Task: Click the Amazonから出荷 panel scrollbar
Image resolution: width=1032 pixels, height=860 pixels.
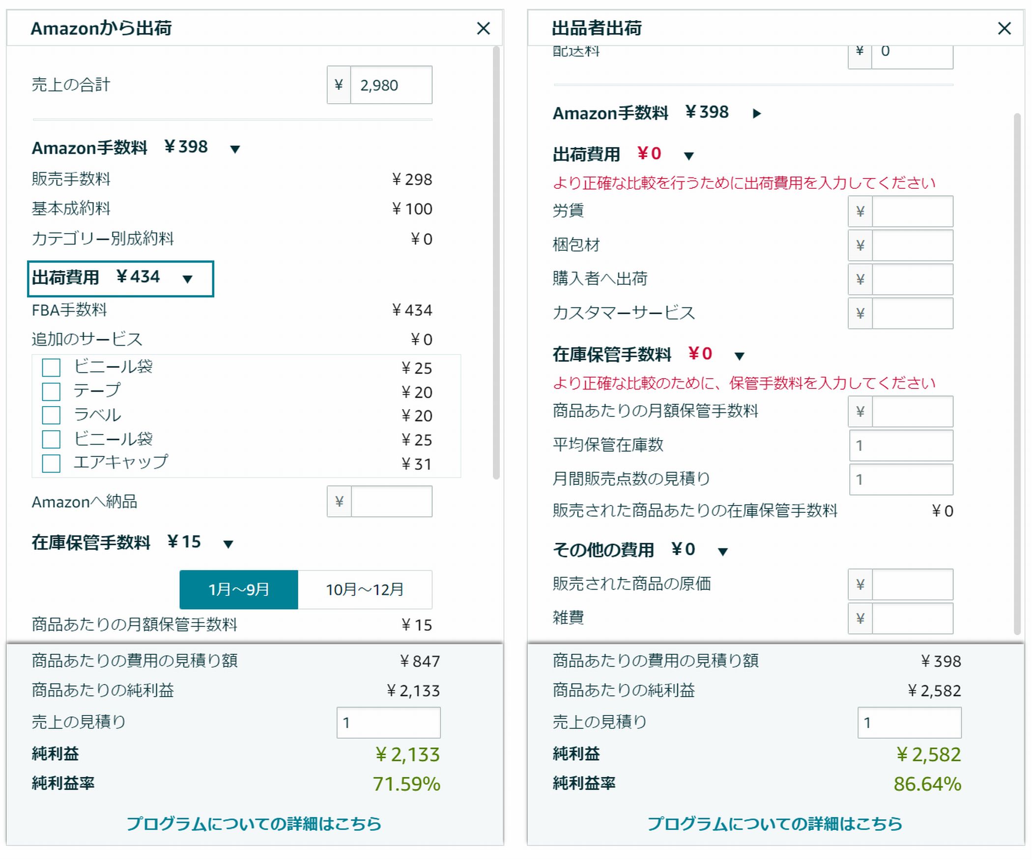Action: 496,263
